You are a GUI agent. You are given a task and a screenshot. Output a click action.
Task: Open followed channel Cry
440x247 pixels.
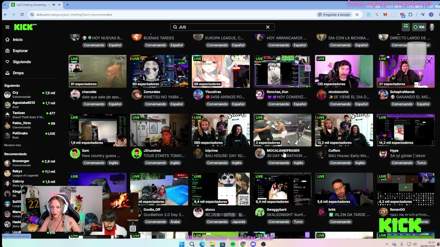tap(30, 95)
